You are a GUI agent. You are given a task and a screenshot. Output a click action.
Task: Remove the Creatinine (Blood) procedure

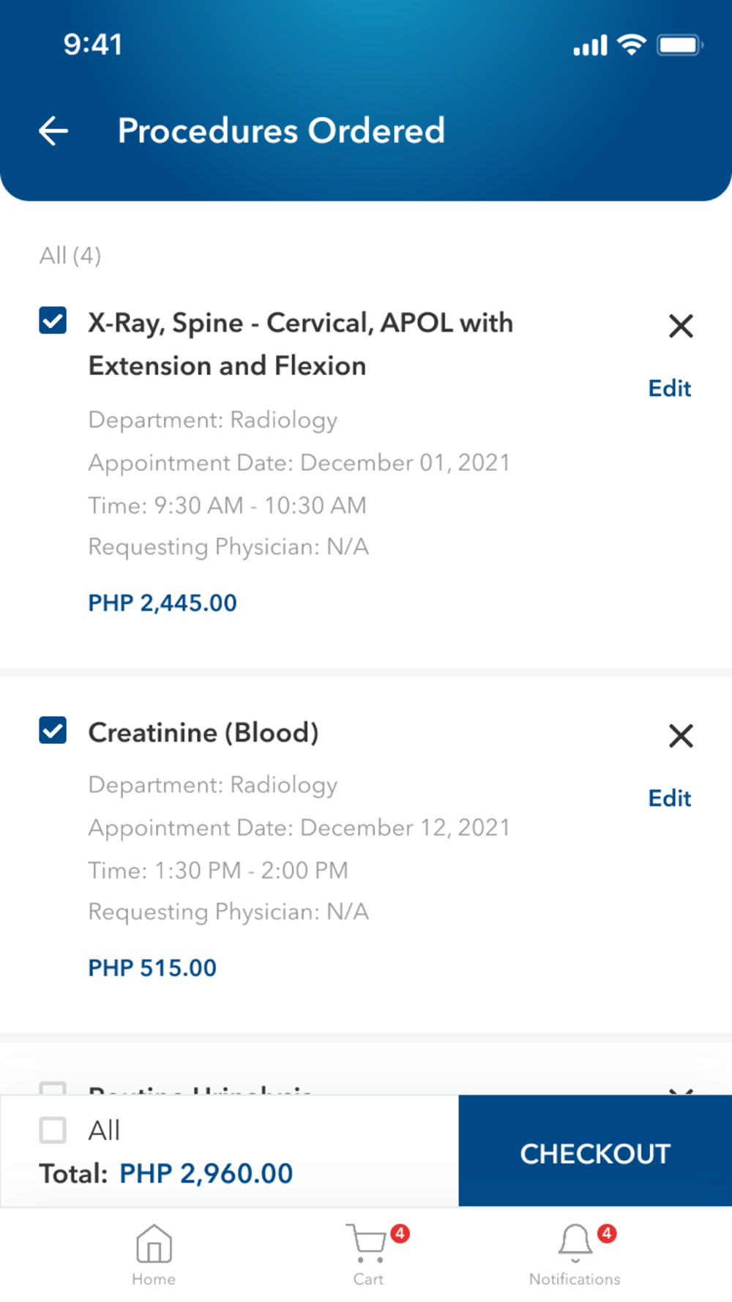point(681,735)
